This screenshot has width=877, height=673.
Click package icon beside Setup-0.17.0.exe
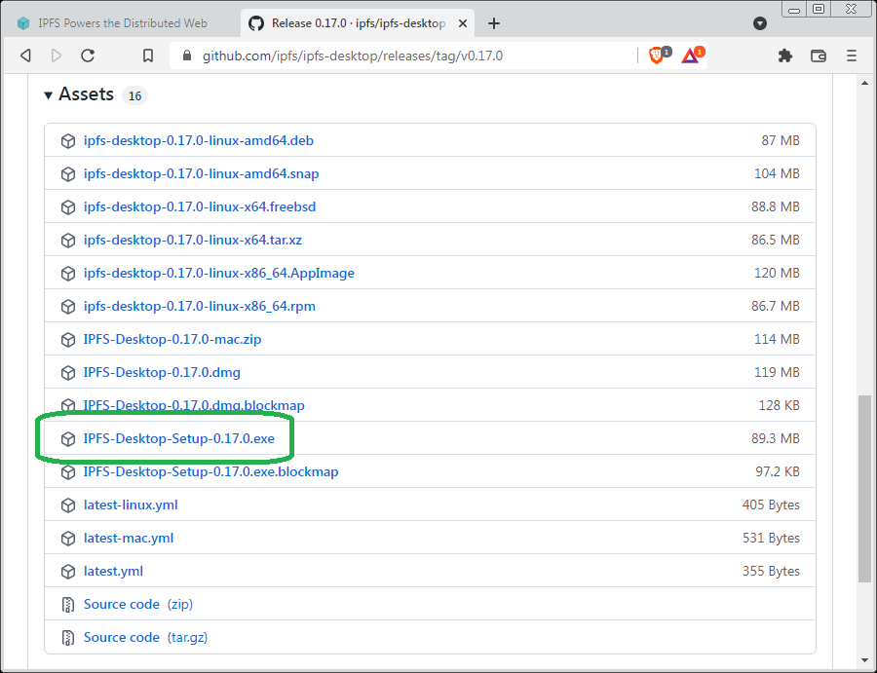(68, 439)
